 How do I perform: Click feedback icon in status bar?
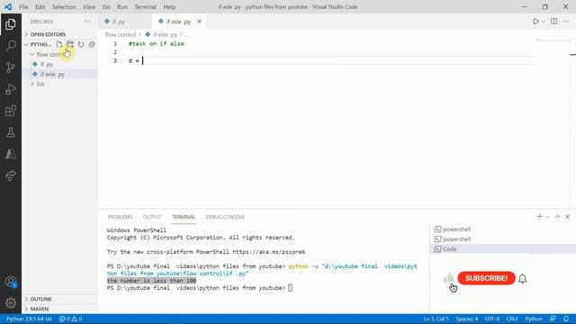click(553, 319)
